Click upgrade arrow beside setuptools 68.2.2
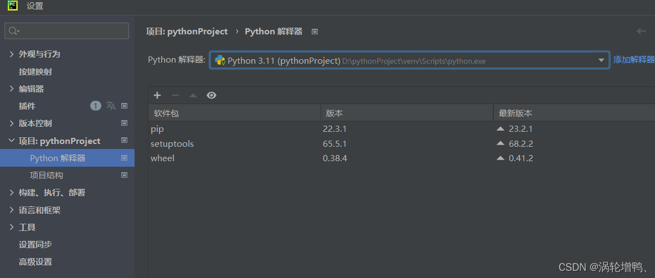655x278 pixels. coord(501,143)
